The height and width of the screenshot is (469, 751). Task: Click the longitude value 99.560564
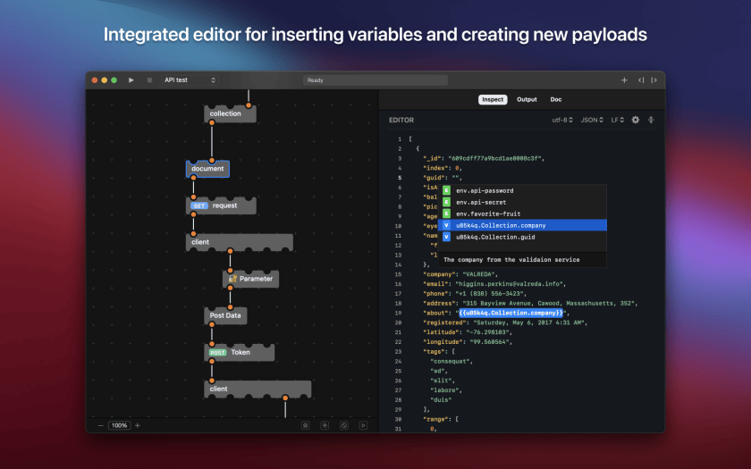tap(488, 342)
